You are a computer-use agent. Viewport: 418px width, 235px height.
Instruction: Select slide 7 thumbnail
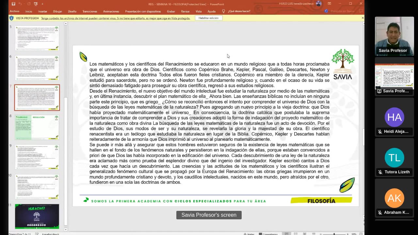[37, 98]
